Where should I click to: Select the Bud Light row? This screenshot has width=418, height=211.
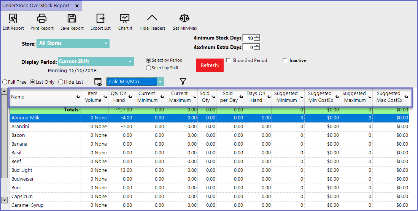(x=209, y=170)
